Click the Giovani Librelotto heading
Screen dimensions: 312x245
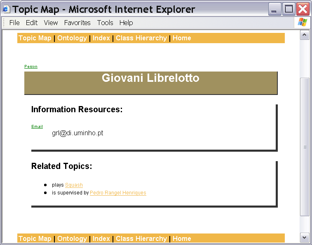150,78
